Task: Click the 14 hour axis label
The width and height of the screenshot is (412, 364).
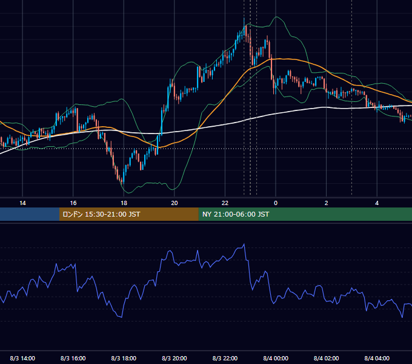Action: pyautogui.click(x=22, y=203)
